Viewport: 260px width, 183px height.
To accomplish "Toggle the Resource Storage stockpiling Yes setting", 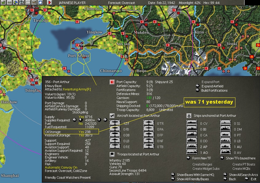I will 81,135.
